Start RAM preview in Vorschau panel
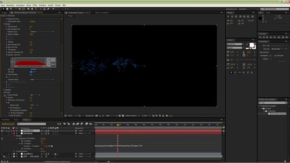The height and width of the screenshot is (163, 290). [x=287, y=37]
